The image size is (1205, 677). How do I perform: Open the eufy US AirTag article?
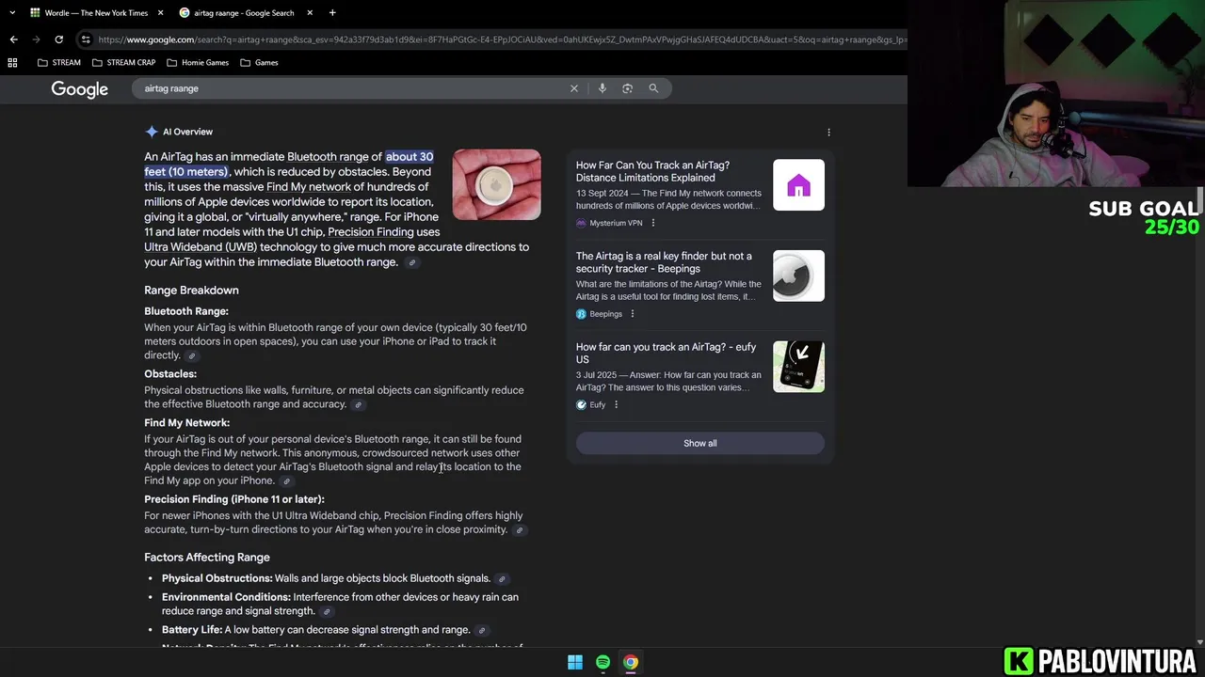pyautogui.click(x=666, y=353)
